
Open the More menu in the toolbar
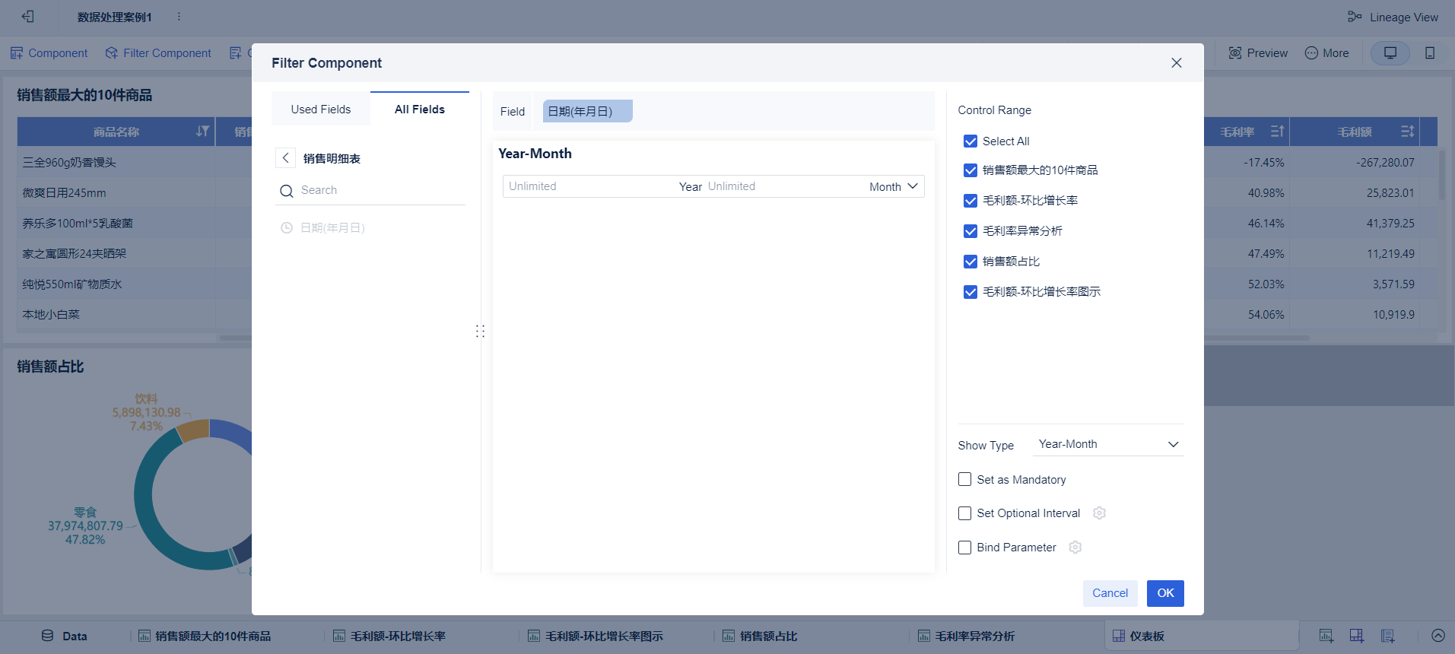[1326, 52]
